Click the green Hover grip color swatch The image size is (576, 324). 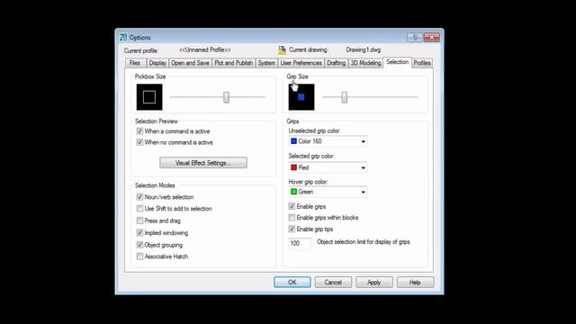tap(294, 192)
